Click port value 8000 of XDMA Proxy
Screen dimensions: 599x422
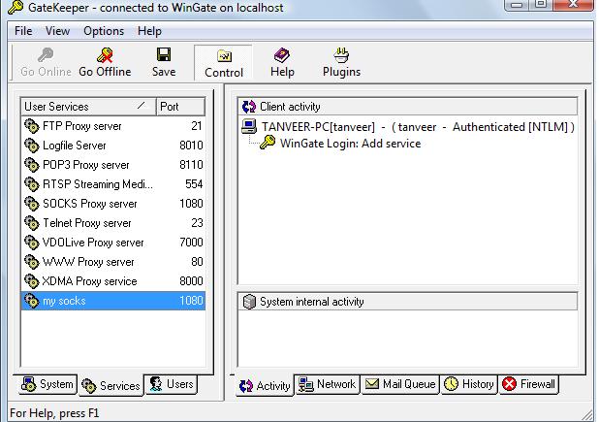pyautogui.click(x=191, y=281)
